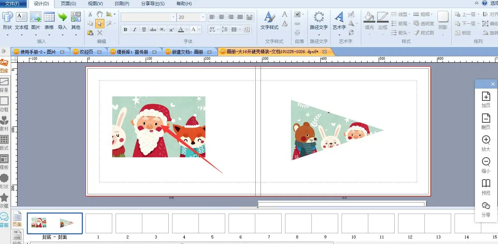Open the 阴影 shadow tool

pos(443,21)
